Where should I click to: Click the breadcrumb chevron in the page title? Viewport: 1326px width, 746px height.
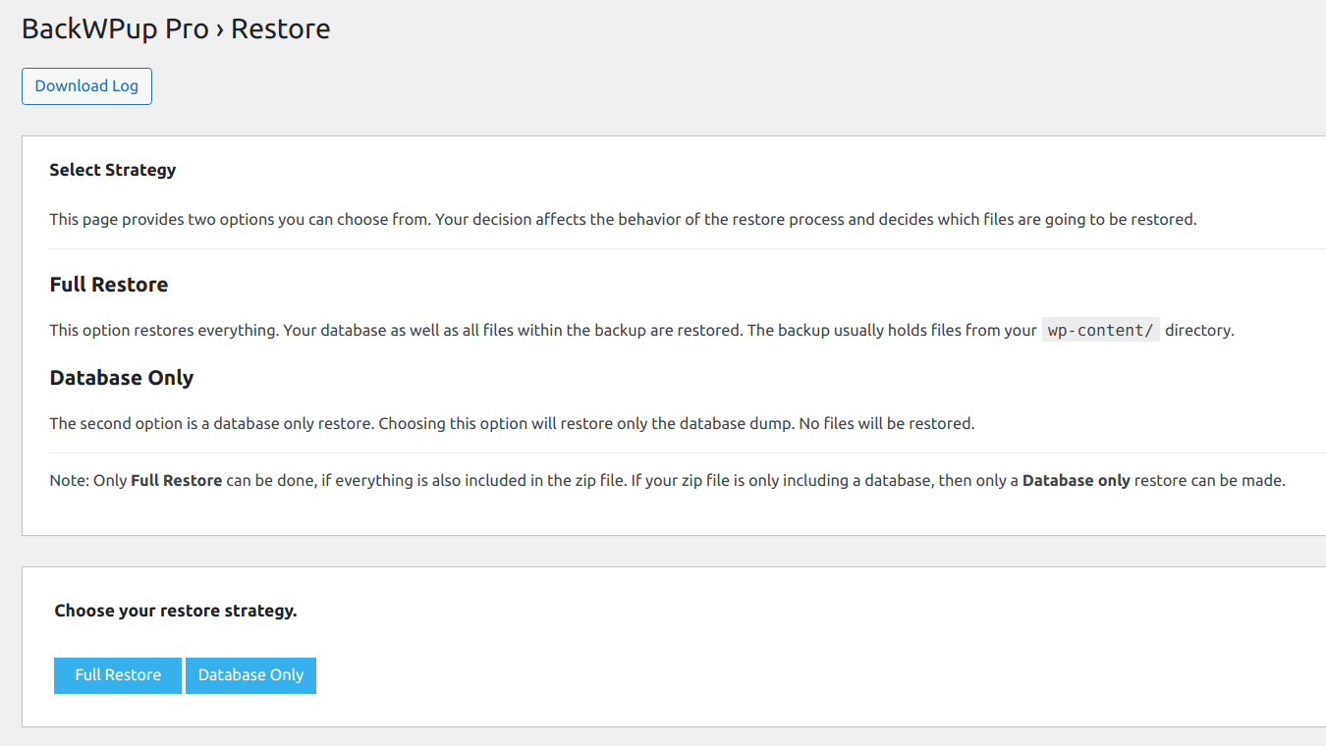pyautogui.click(x=220, y=30)
